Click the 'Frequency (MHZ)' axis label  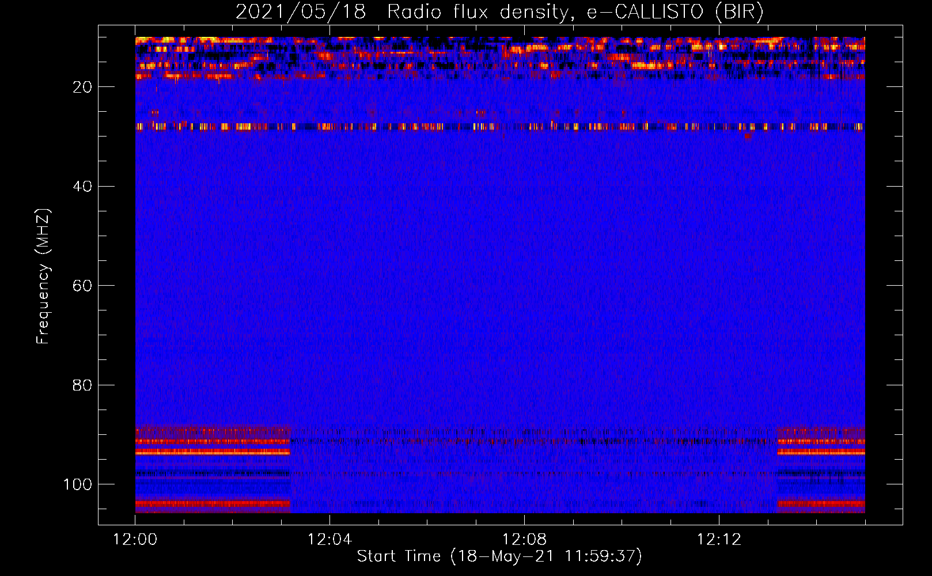[43, 276]
